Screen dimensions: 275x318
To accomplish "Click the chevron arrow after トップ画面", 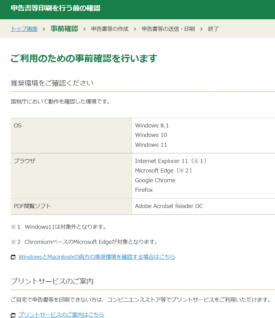I will [x=44, y=29].
